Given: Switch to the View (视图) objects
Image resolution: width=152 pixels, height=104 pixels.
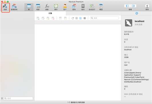Looking at the screenshot, I should coord(38,7).
